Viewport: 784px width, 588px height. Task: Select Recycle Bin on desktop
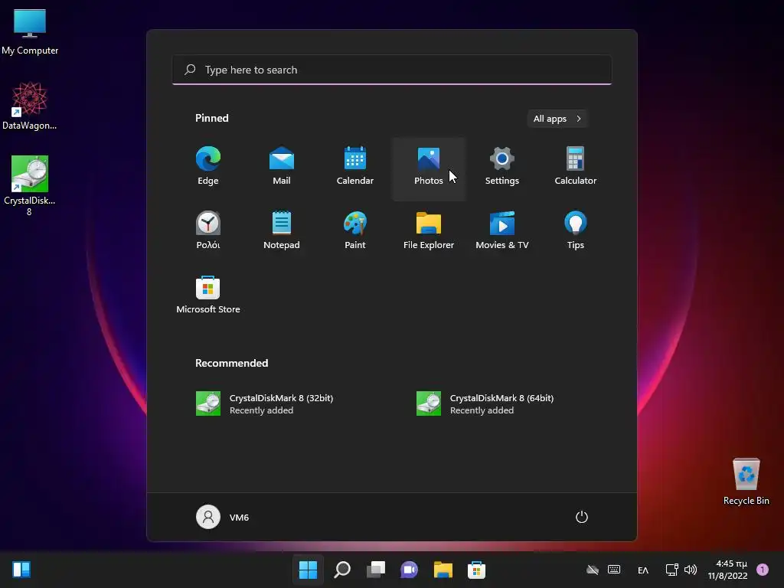[746, 482]
